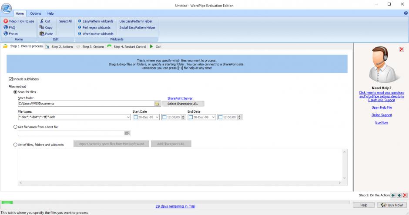This screenshot has width=409, height=215.
Task: Open EasyPattern wildcards help icon
Action: pos(80,21)
